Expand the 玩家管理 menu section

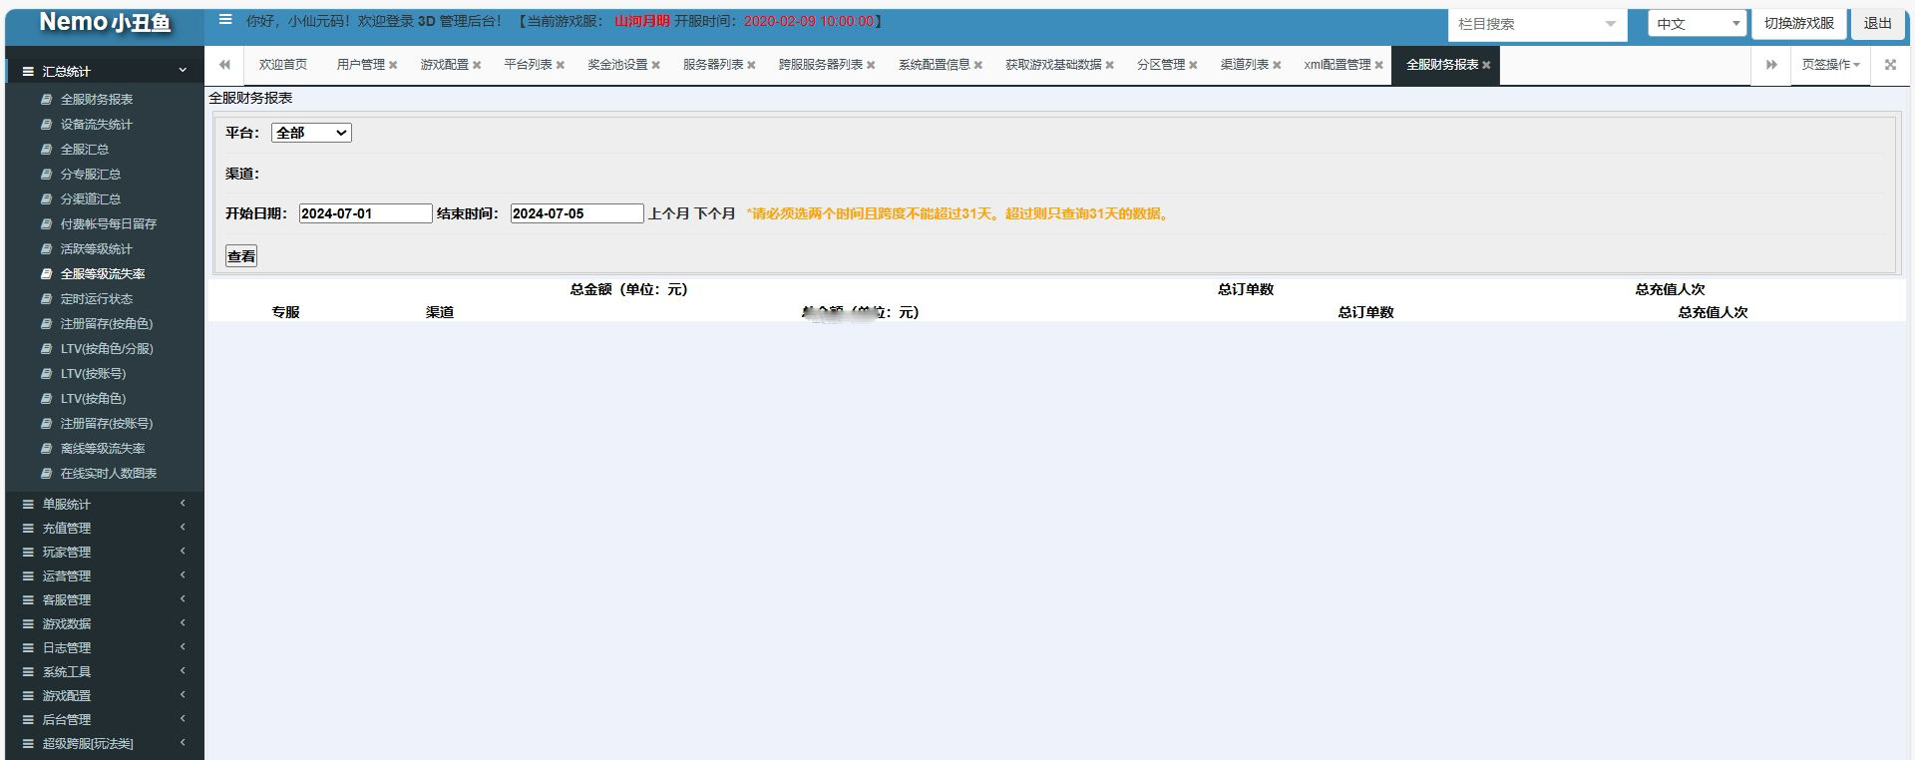[105, 552]
